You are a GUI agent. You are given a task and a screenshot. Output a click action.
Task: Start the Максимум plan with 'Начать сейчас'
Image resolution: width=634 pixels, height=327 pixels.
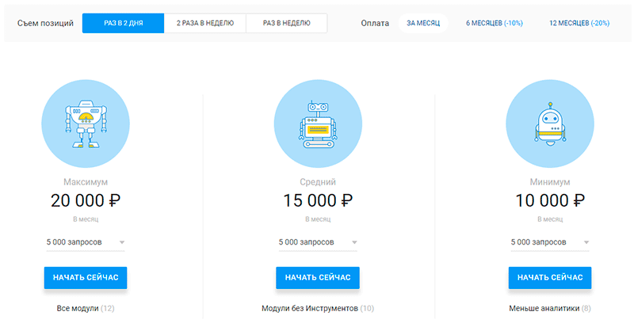pyautogui.click(x=86, y=278)
